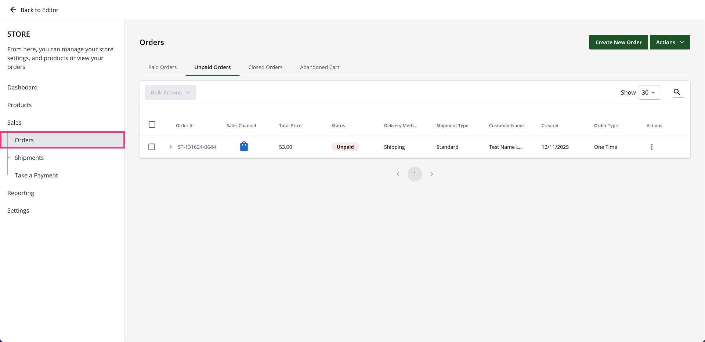
Task: Click the Created column header
Action: (550, 126)
